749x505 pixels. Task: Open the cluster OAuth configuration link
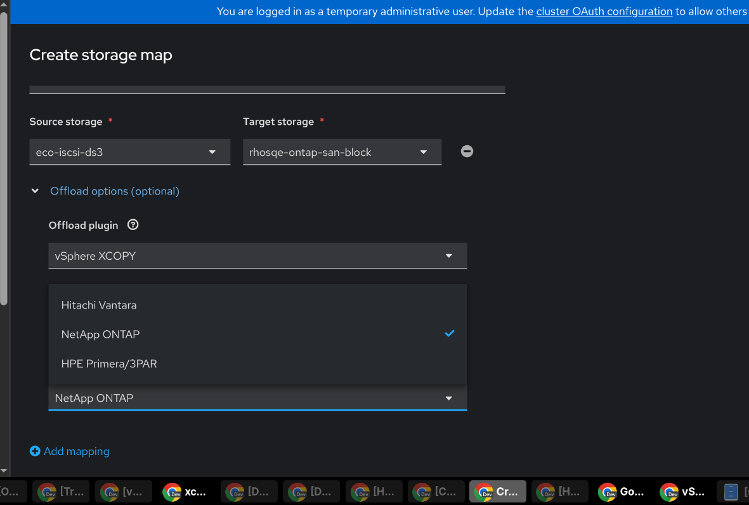pos(604,11)
